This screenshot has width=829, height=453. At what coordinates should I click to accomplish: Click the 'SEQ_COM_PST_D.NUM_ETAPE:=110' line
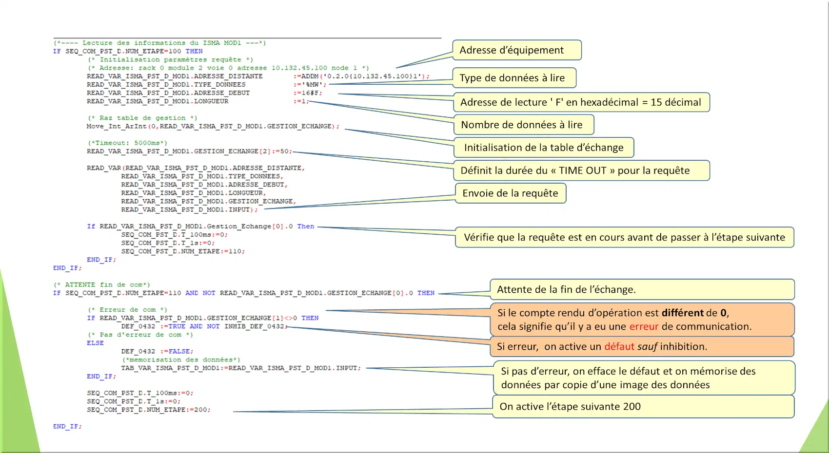(x=183, y=251)
